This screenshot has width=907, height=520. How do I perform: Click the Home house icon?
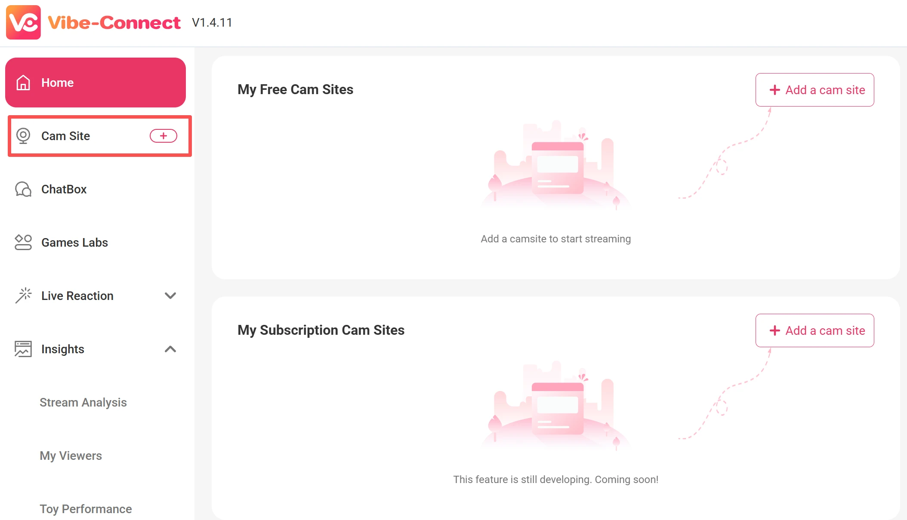coord(23,83)
